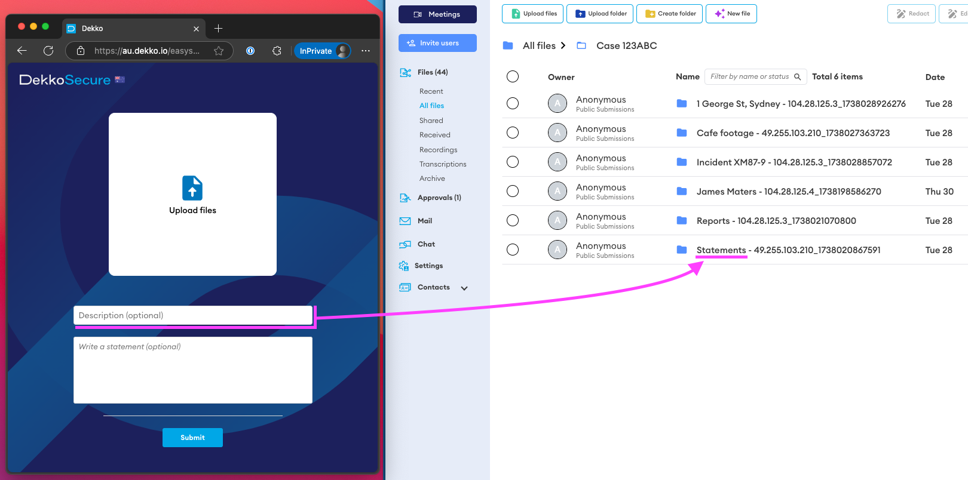The width and height of the screenshot is (968, 480).
Task: Close the Dekko browser tab
Action: point(196,29)
